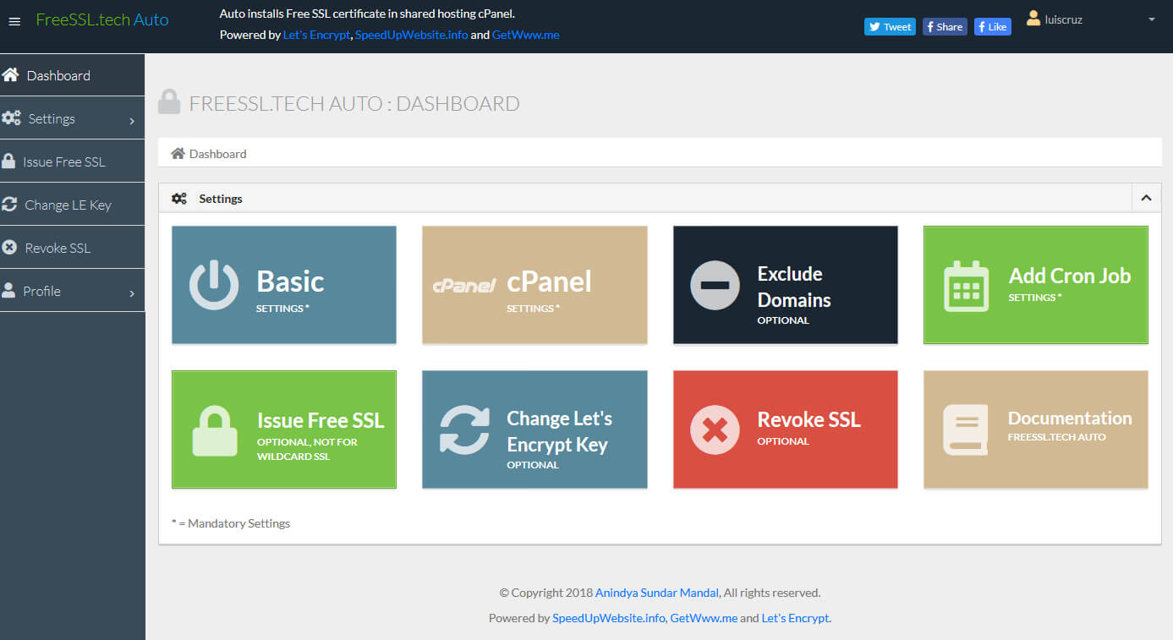Select Change LE Key in the sidebar

pyautogui.click(x=72, y=205)
